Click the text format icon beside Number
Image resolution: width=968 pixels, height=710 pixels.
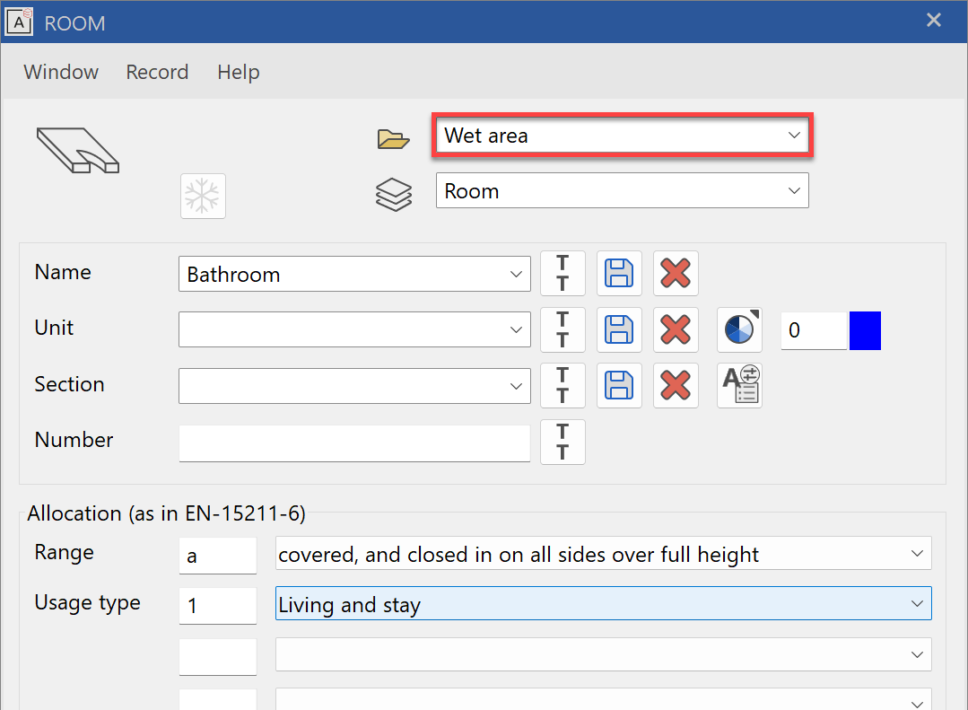point(562,442)
